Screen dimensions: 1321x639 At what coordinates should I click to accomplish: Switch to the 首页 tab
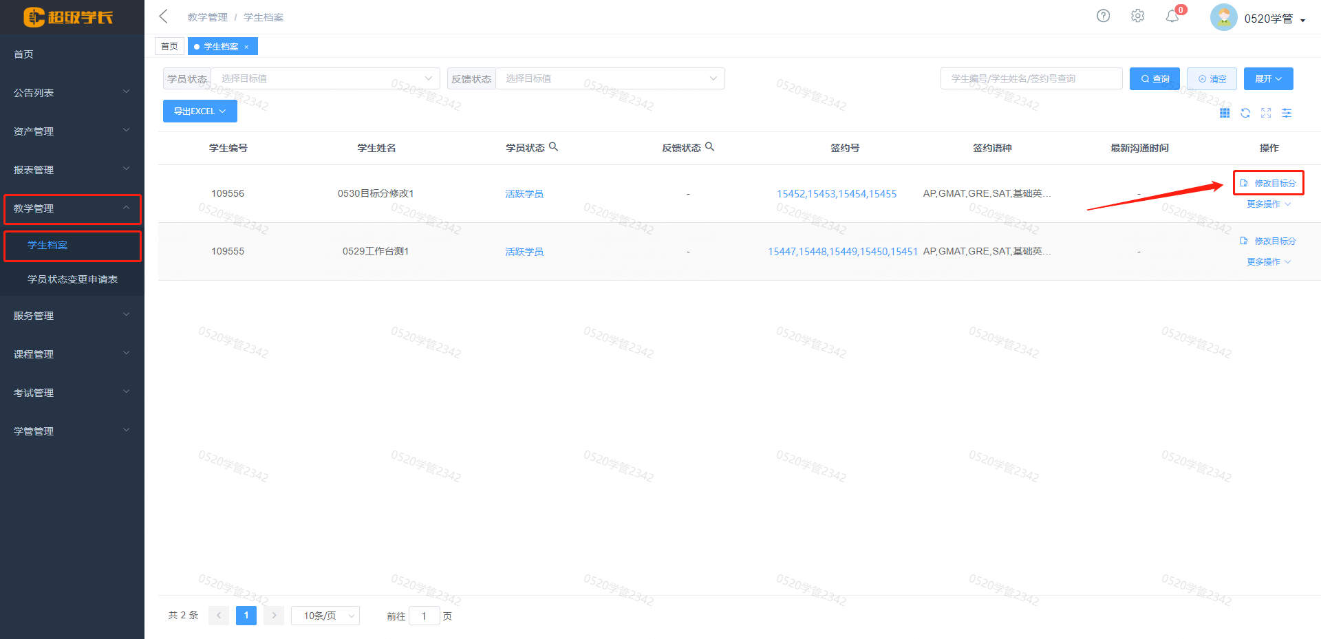pyautogui.click(x=169, y=46)
